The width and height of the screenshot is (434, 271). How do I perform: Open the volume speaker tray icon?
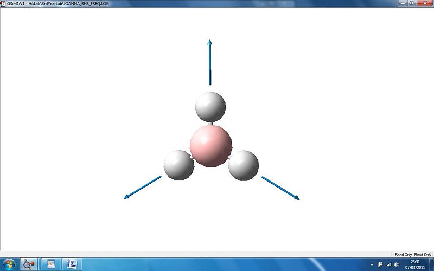pyautogui.click(x=397, y=264)
